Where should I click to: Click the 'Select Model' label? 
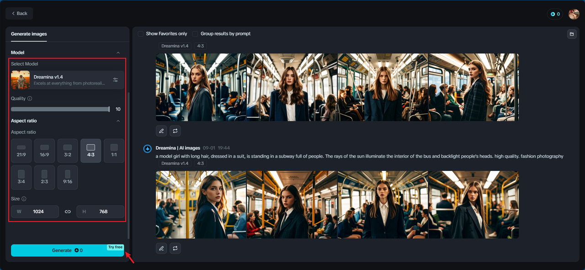(x=25, y=64)
